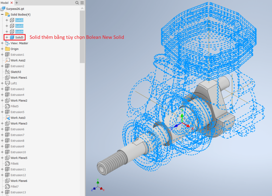This screenshot has height=196, width=272.
Task: Click the Fillet5 feature icon
Action: click(7, 106)
